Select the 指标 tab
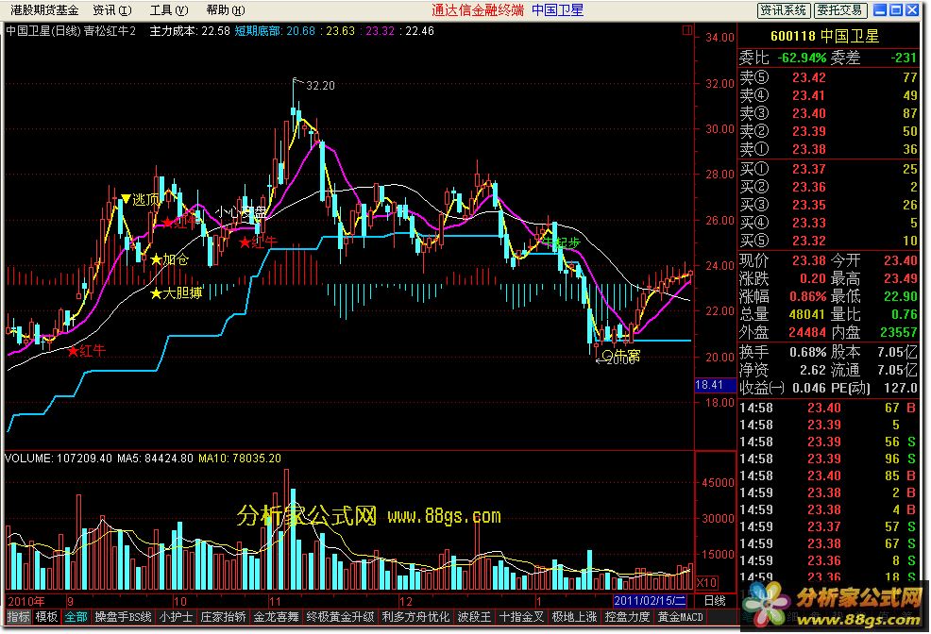The height and width of the screenshot is (634, 931). (18, 617)
